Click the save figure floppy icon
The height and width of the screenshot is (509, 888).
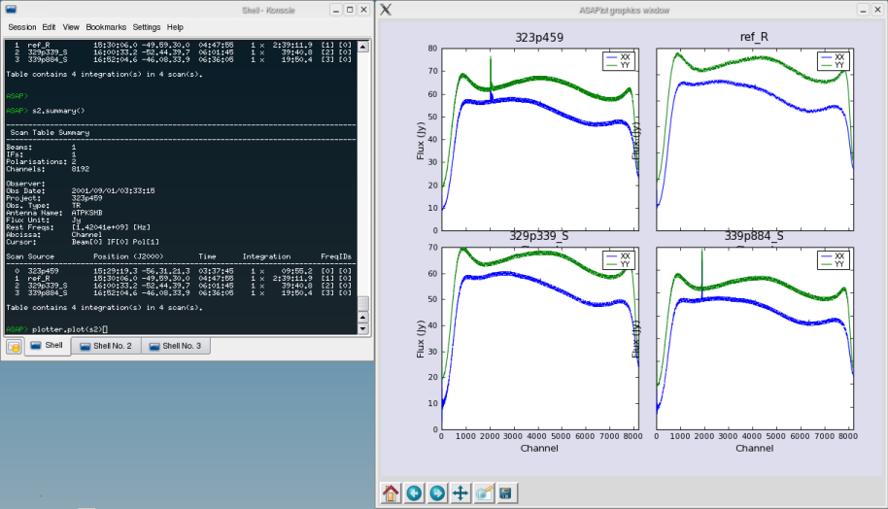pos(506,492)
